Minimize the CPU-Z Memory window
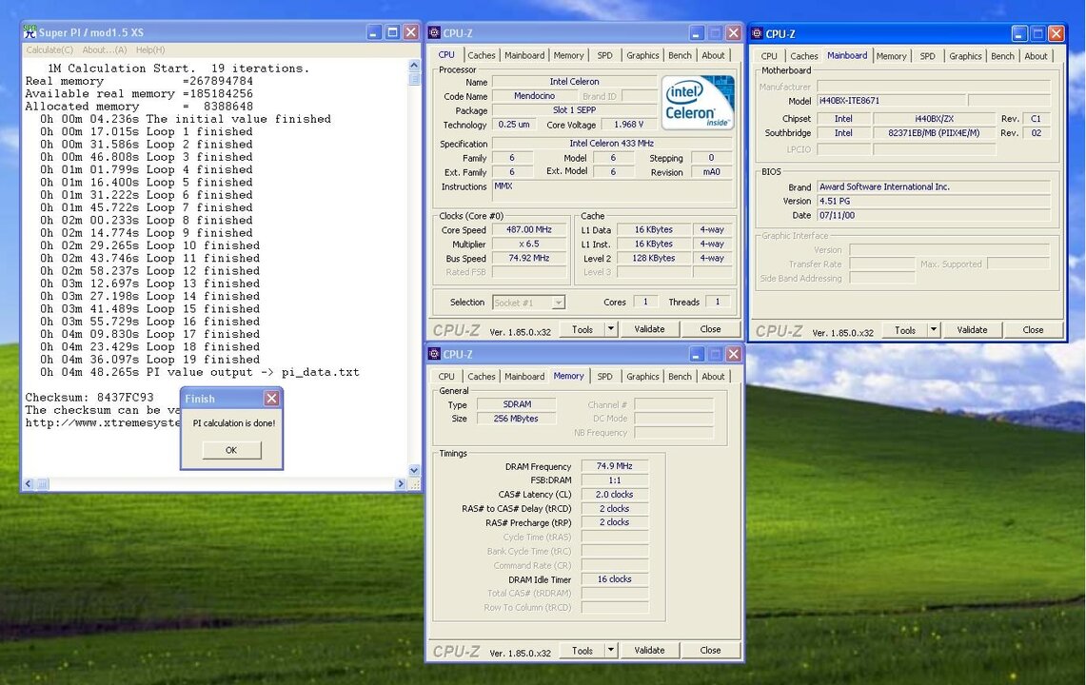Screen dimensions: 1086x685 click(697, 354)
